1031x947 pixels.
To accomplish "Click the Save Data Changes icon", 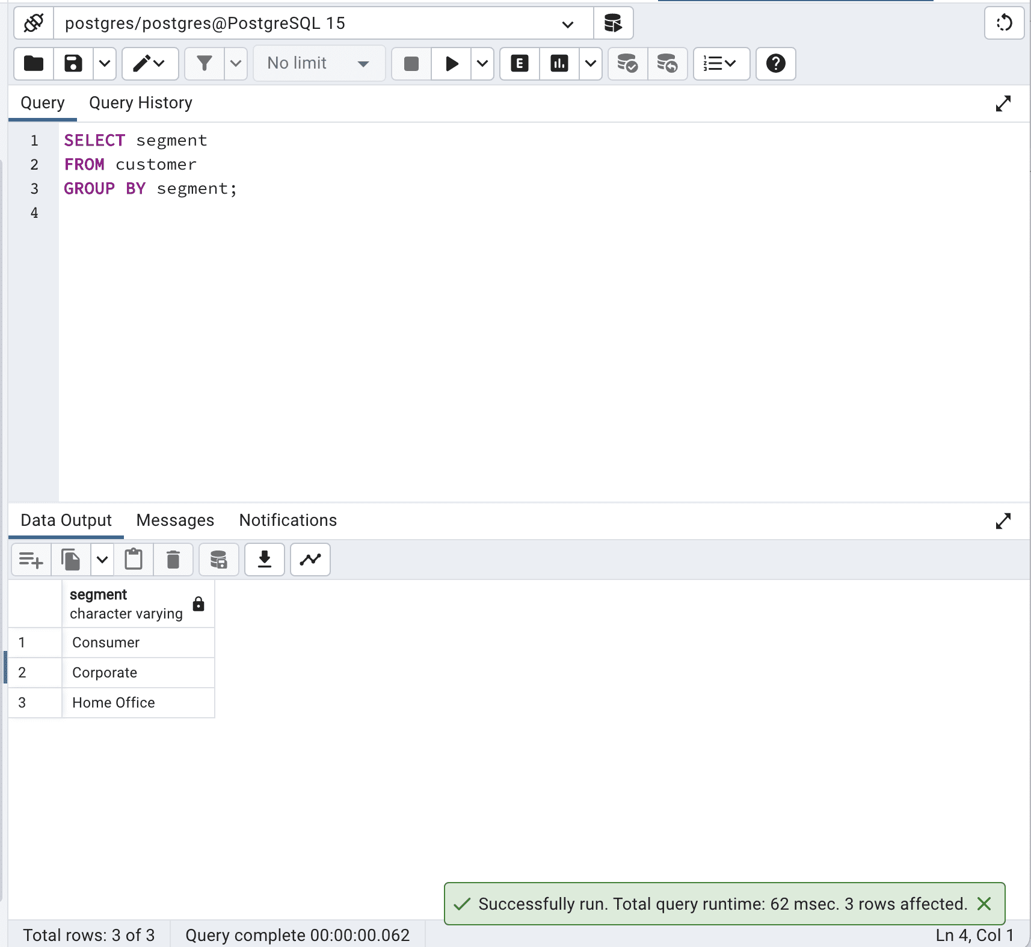I will [219, 560].
